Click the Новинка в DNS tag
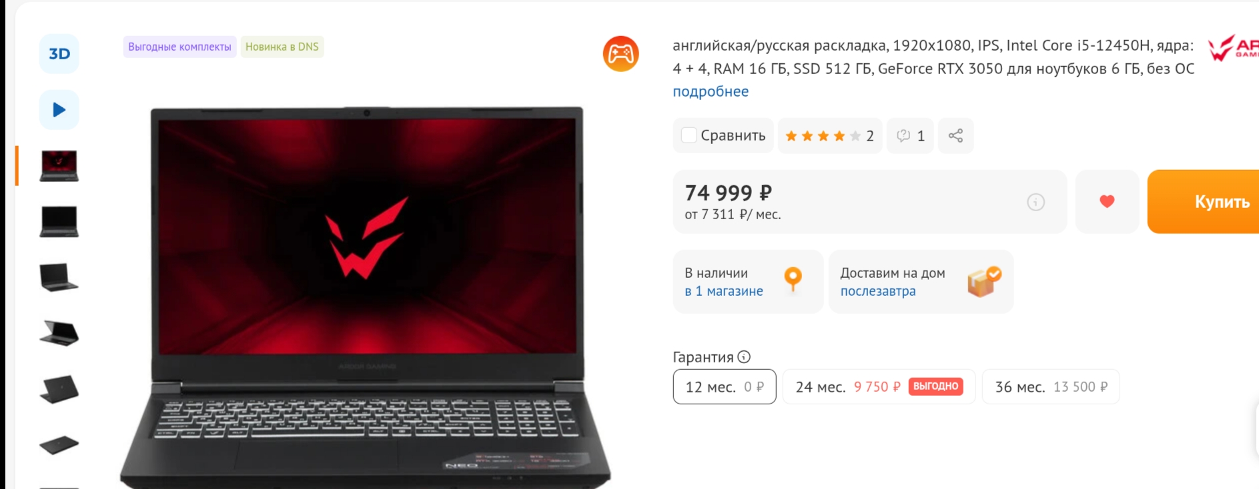The image size is (1259, 489). pyautogui.click(x=282, y=47)
